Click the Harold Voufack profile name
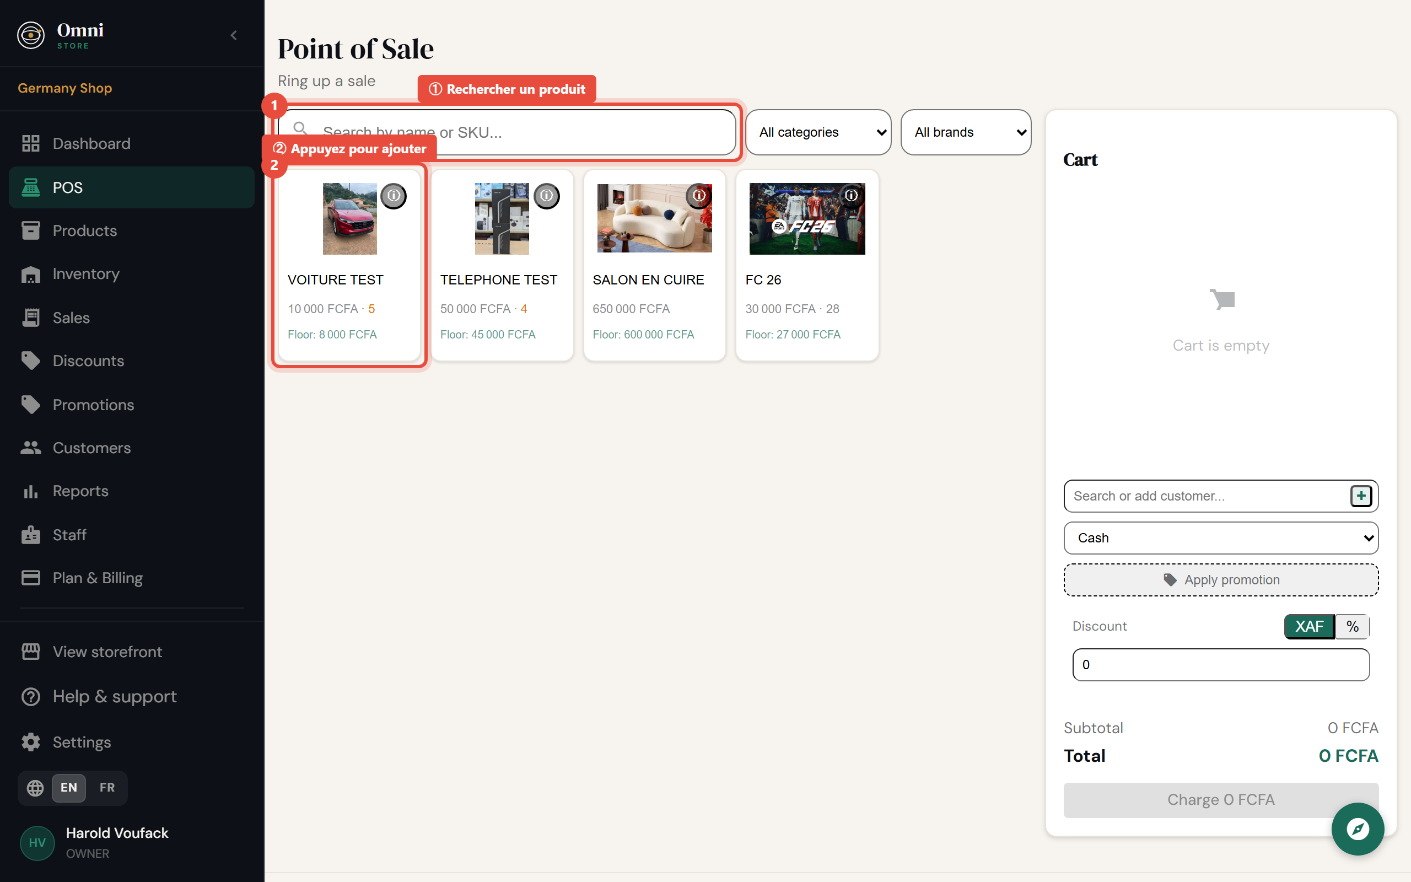Screen dimensions: 1411x882 click(x=117, y=833)
